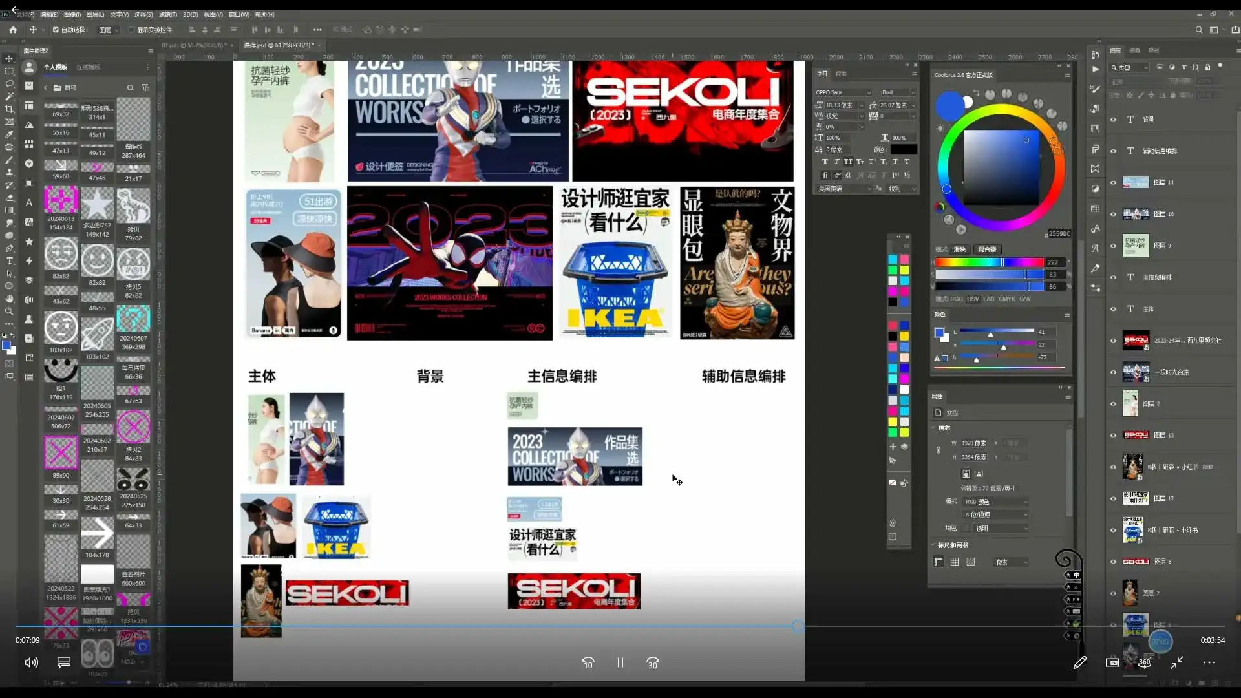
Task: Pause the video playback
Action: click(619, 662)
